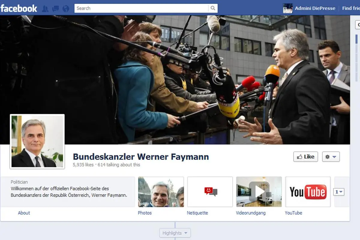Click the search magnifier icon

pos(213,8)
